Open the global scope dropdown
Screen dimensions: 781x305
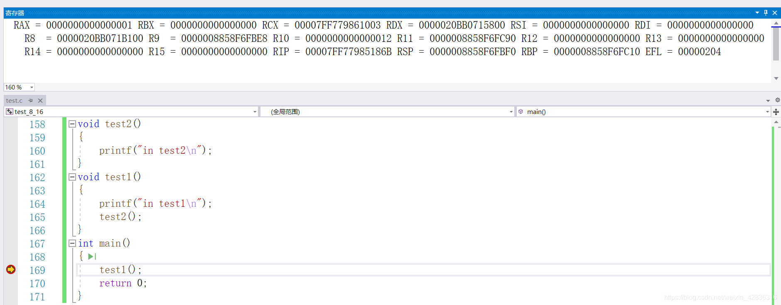click(511, 112)
